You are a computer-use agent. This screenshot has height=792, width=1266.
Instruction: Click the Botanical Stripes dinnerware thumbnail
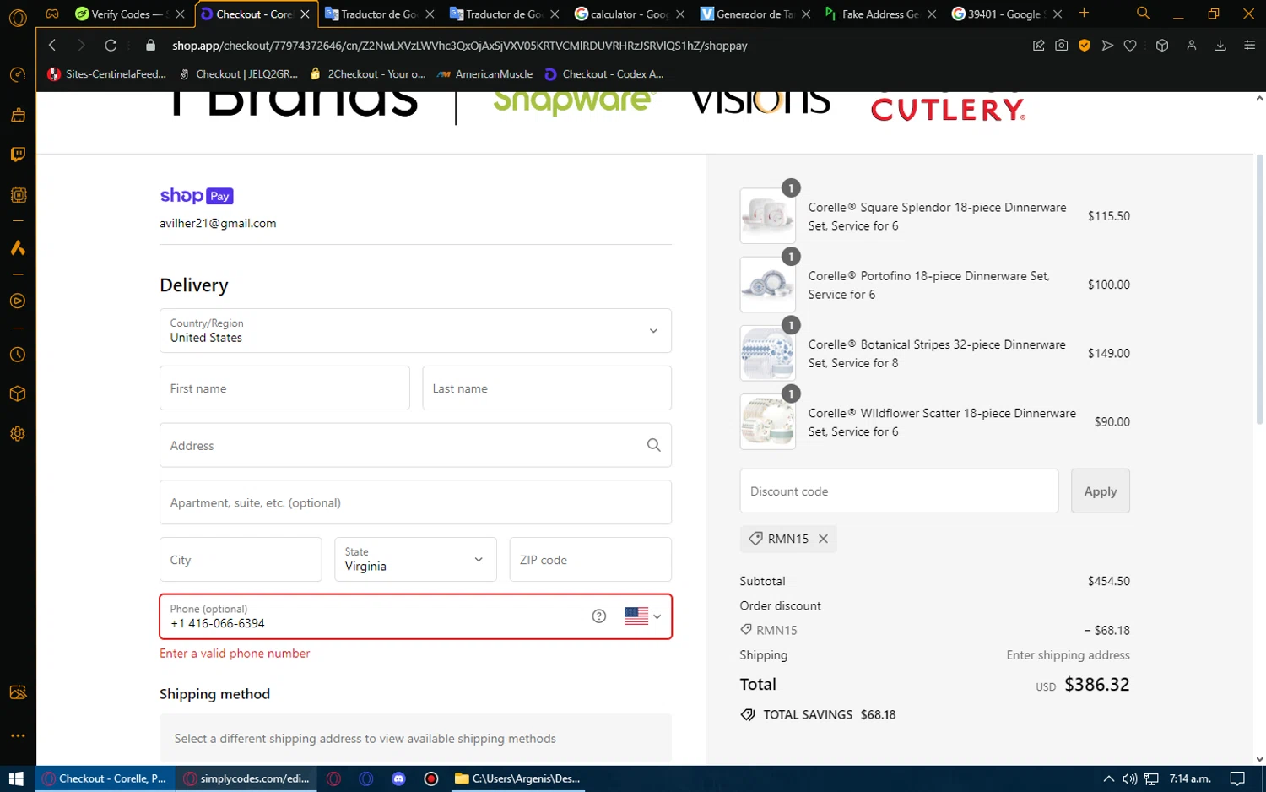767,353
